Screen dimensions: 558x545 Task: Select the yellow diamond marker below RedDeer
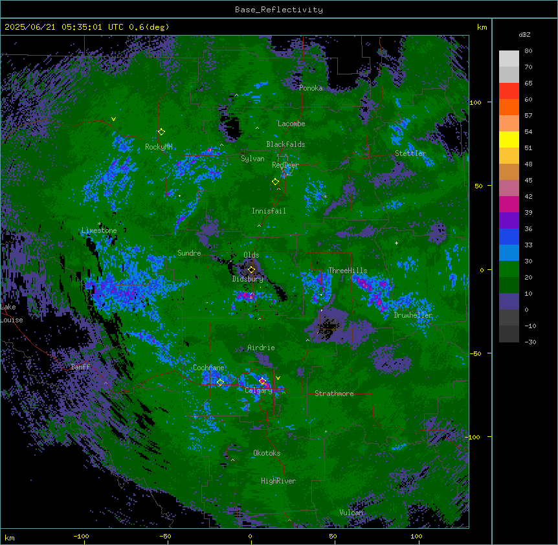(x=275, y=182)
